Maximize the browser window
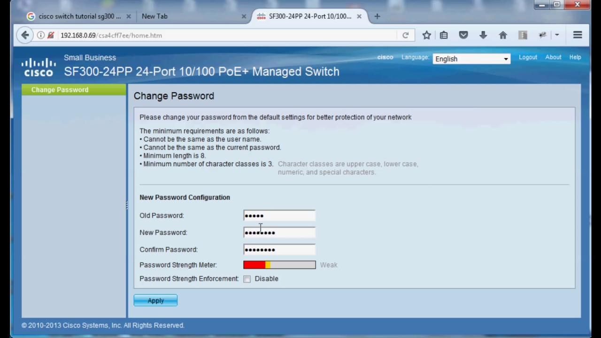 [x=557, y=4]
